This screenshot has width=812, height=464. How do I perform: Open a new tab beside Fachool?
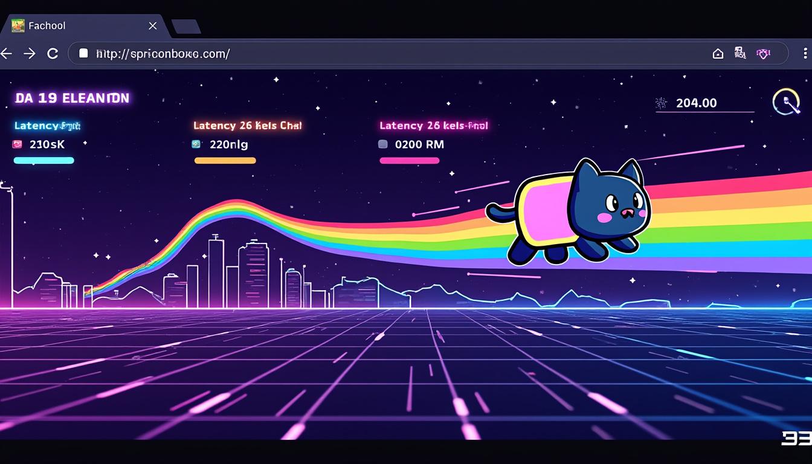pyautogui.click(x=185, y=26)
